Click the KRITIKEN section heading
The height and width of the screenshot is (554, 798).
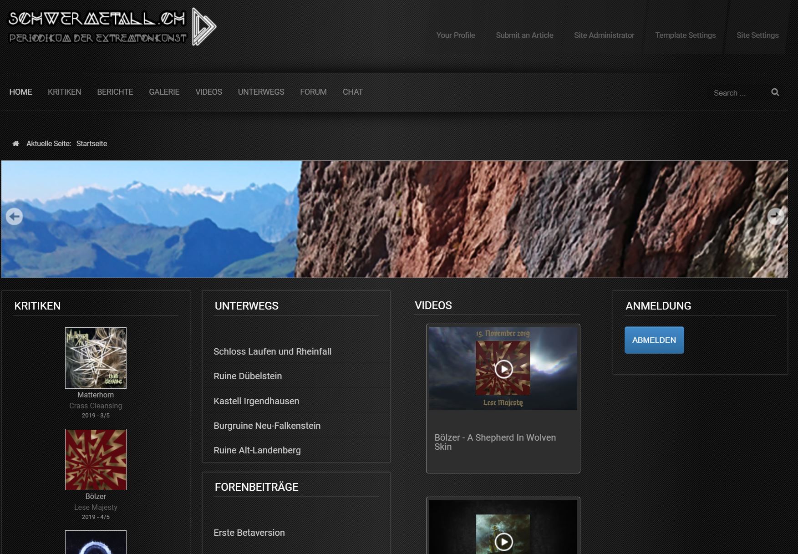(x=37, y=306)
